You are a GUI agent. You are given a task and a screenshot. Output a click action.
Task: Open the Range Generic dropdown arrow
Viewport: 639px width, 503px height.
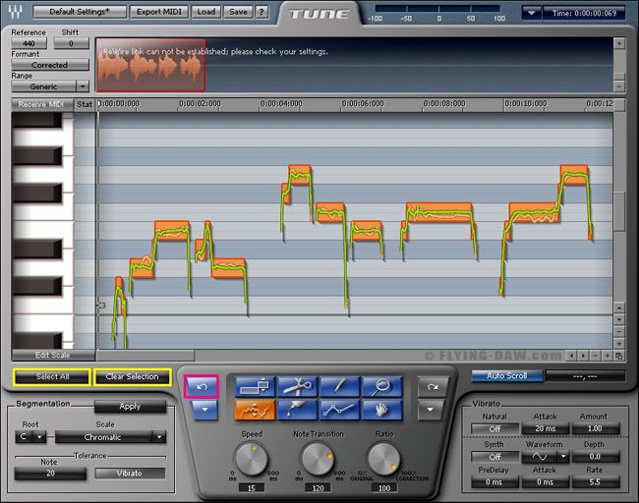[83, 86]
